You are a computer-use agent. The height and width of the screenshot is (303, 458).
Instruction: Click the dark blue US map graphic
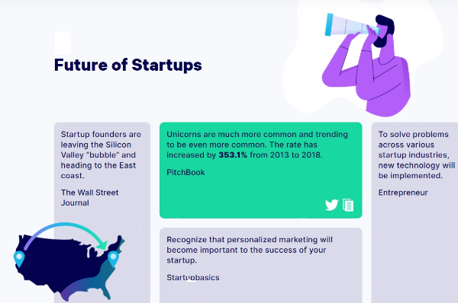tap(70, 267)
